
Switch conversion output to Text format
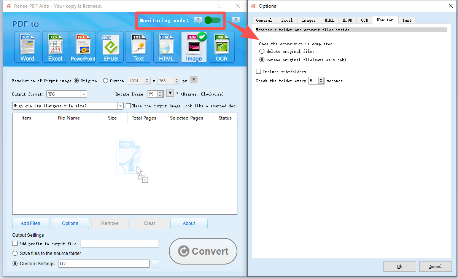tap(138, 47)
